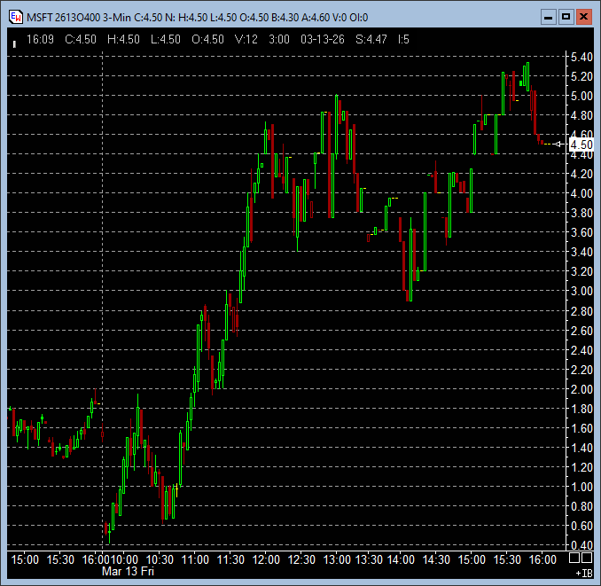The width and height of the screenshot is (601, 586).
Task: Close the MSFT 3-Min chart window
Action: point(583,17)
